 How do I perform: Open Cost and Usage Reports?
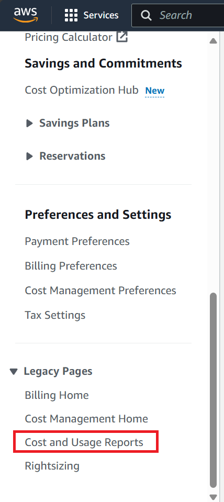coord(84,442)
